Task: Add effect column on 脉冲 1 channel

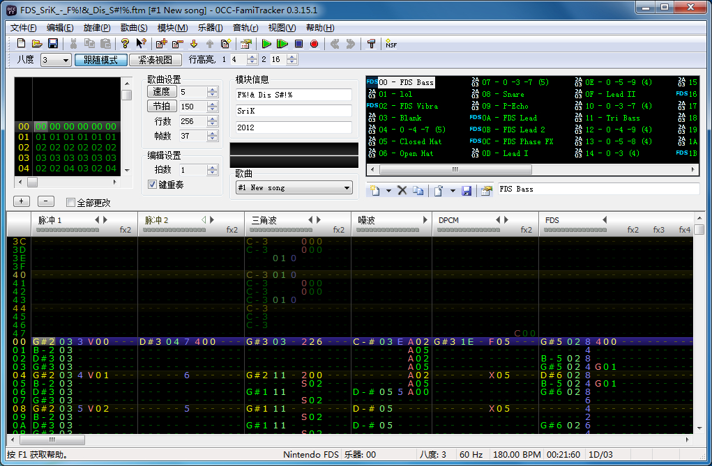Action: [105, 219]
